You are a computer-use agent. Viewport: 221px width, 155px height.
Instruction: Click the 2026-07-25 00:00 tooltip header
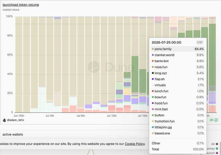[x=166, y=42]
